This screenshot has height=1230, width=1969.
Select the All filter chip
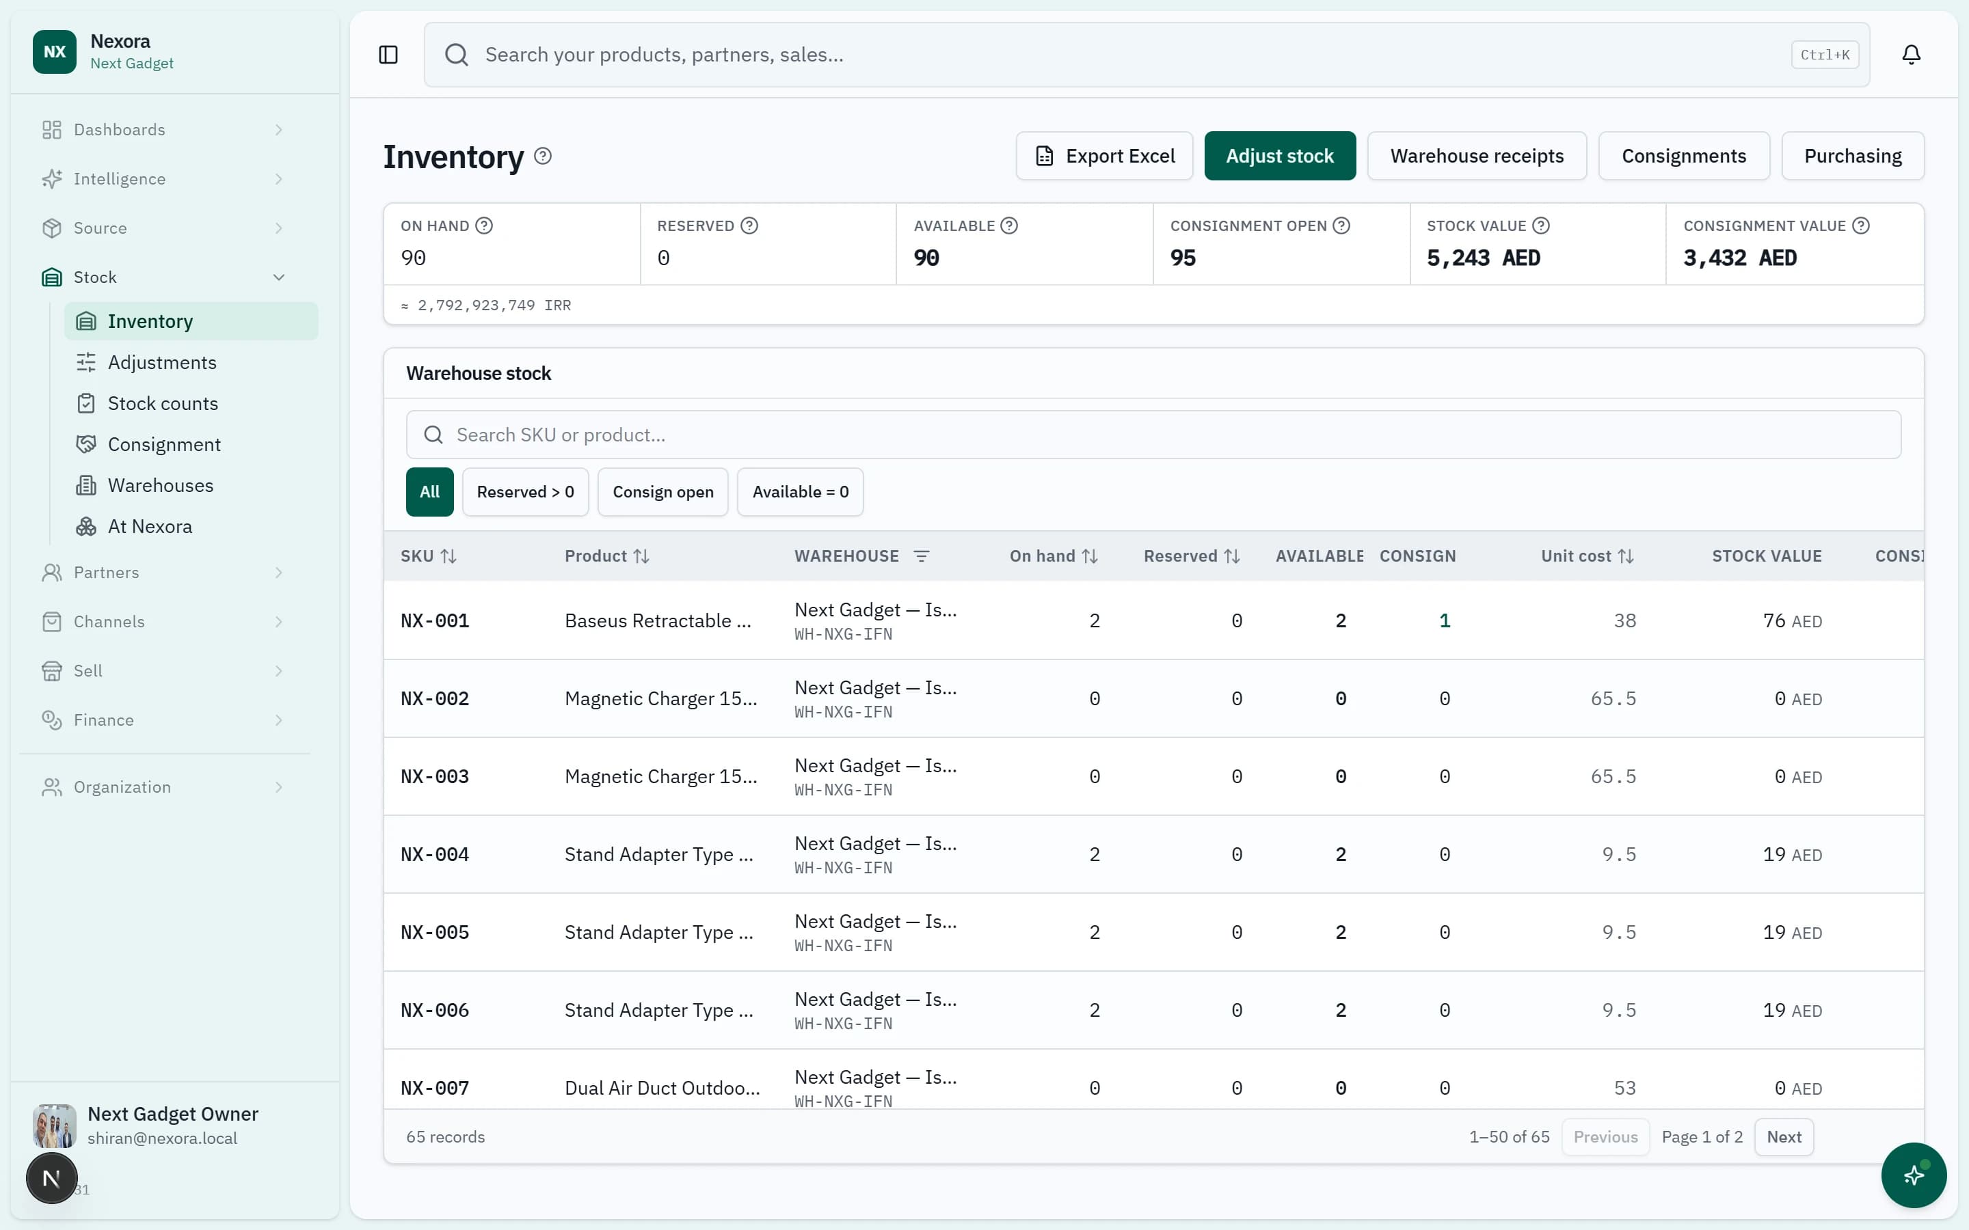tap(429, 492)
